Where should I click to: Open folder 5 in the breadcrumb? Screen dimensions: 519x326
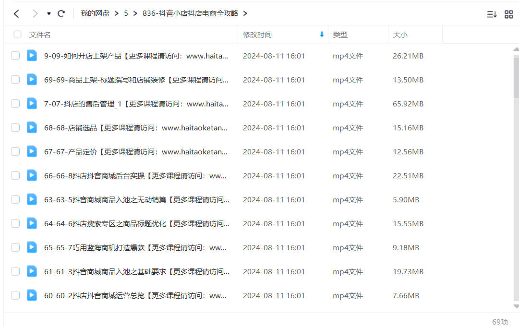(x=126, y=13)
